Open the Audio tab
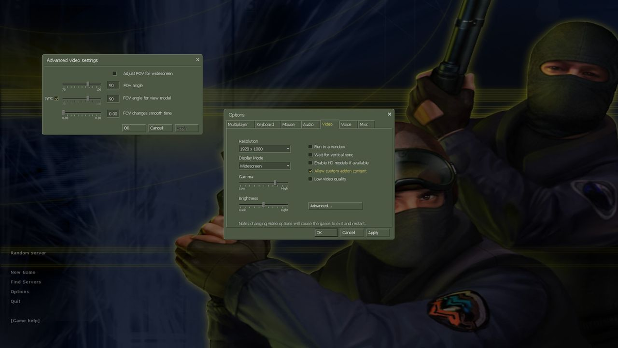Image resolution: width=618 pixels, height=348 pixels. [x=309, y=124]
